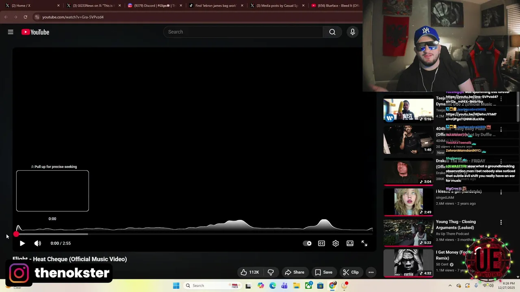520x292 pixels.
Task: Save the video to a playlist
Action: 324,272
